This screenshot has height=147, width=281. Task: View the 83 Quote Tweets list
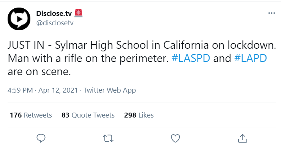click(88, 115)
